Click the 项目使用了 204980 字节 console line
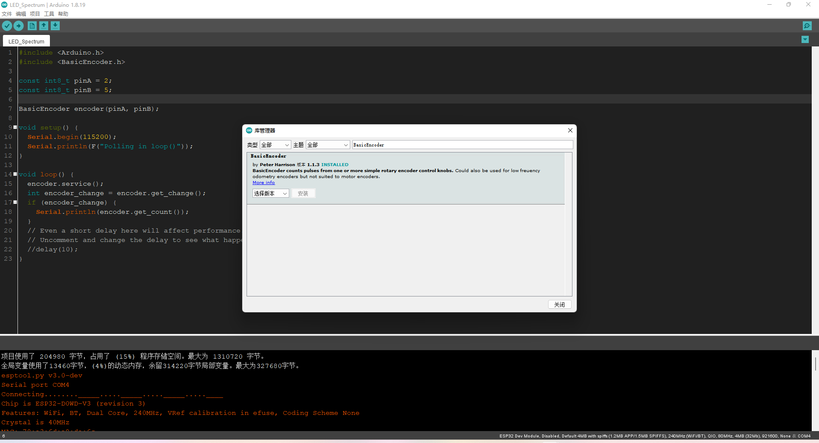 pos(133,356)
